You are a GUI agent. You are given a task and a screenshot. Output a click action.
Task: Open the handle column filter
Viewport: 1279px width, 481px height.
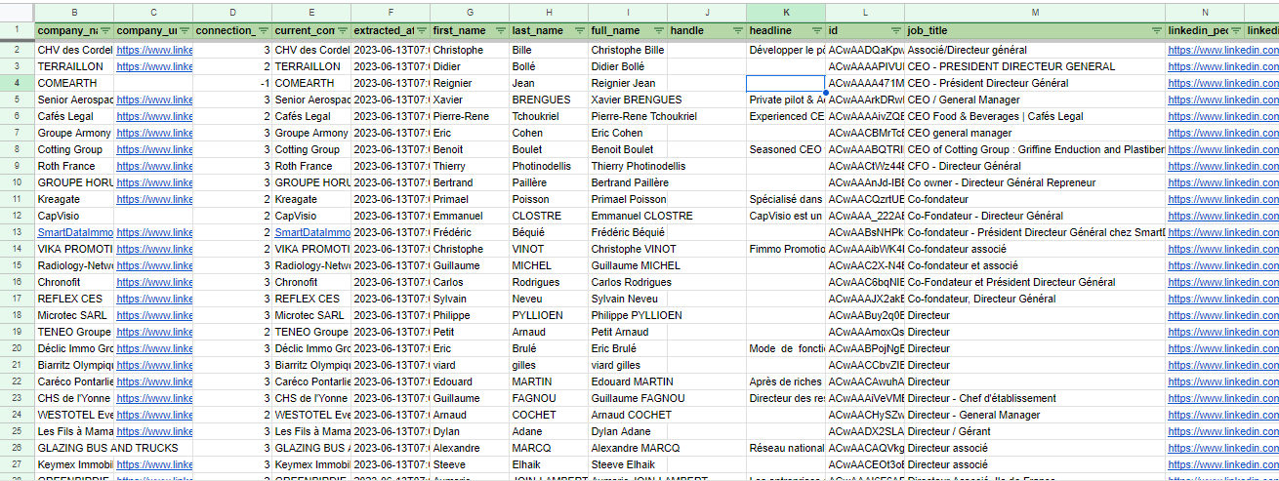[x=738, y=30]
